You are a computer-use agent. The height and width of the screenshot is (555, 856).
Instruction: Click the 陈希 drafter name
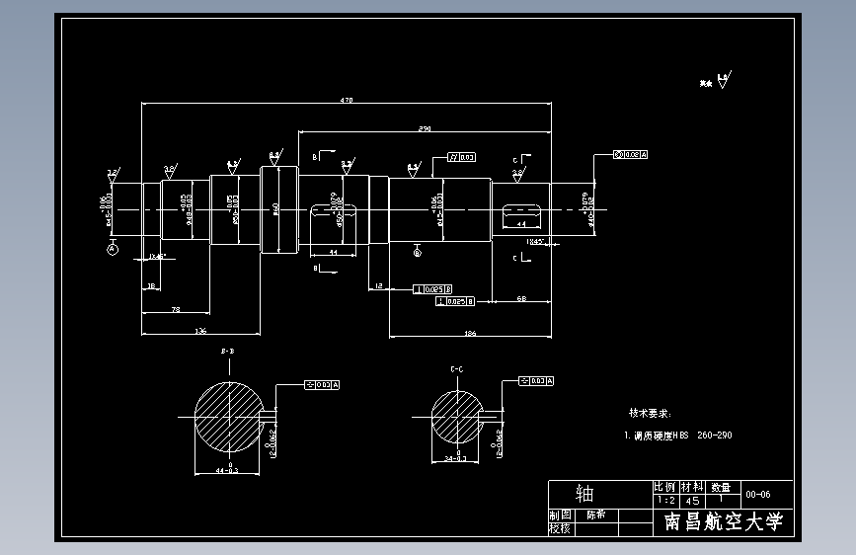596,515
